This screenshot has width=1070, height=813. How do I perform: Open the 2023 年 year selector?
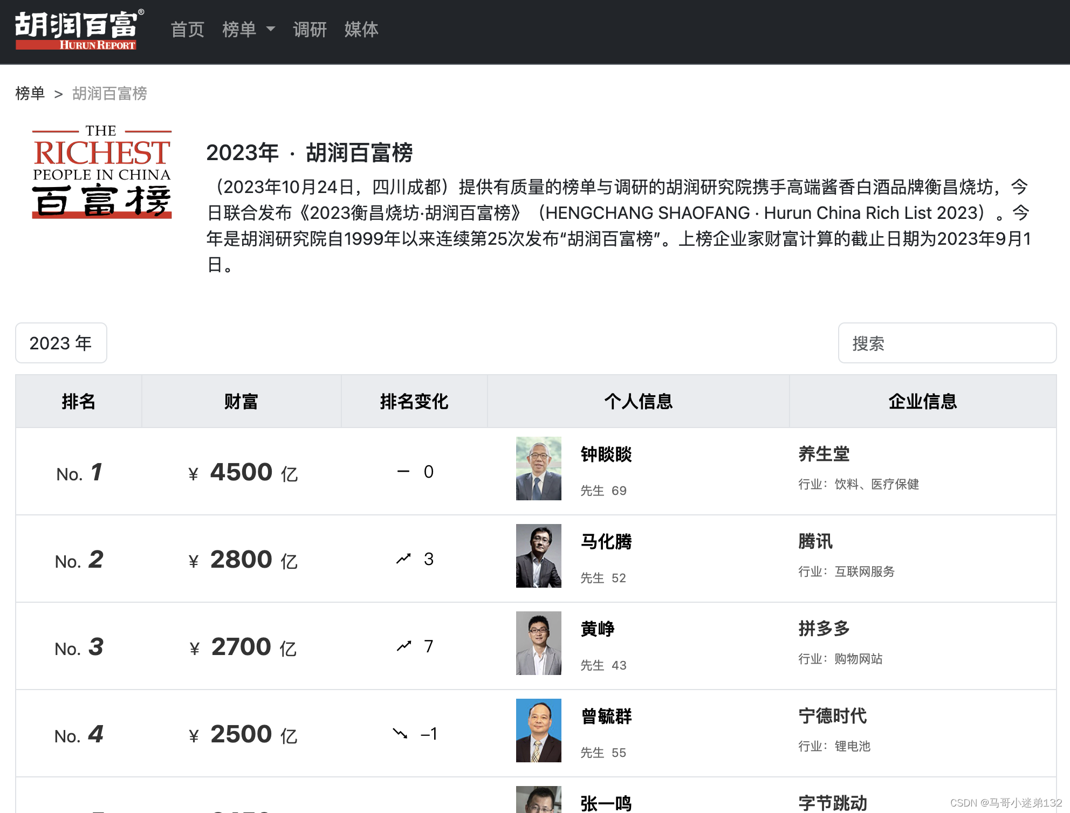61,343
